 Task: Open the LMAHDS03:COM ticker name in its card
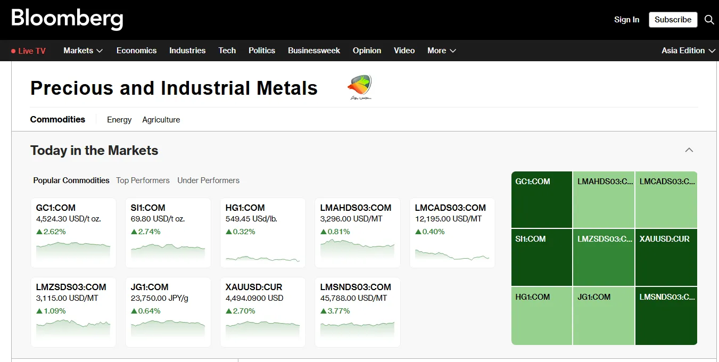(356, 208)
